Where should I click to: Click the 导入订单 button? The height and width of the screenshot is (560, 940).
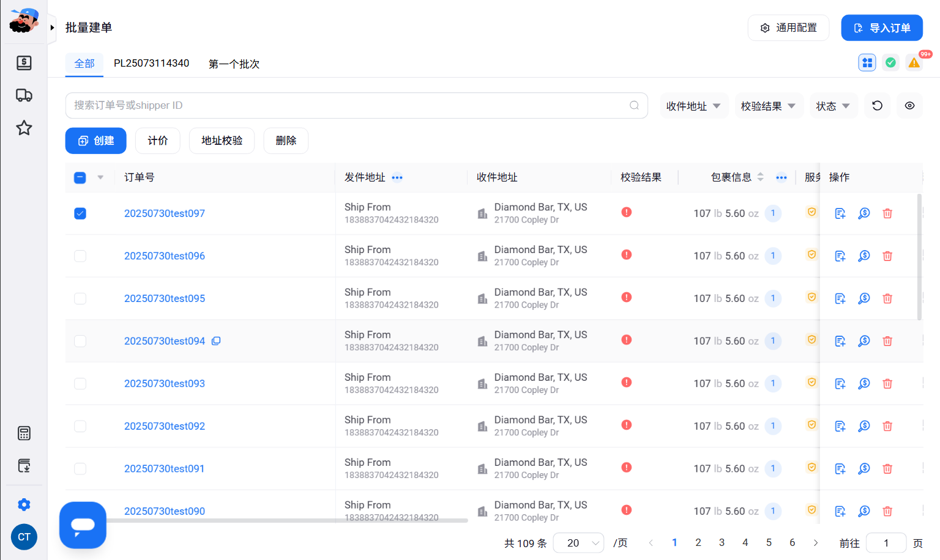coord(882,28)
